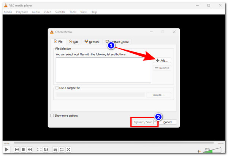Click the Cancel button in Open Media

coord(168,122)
